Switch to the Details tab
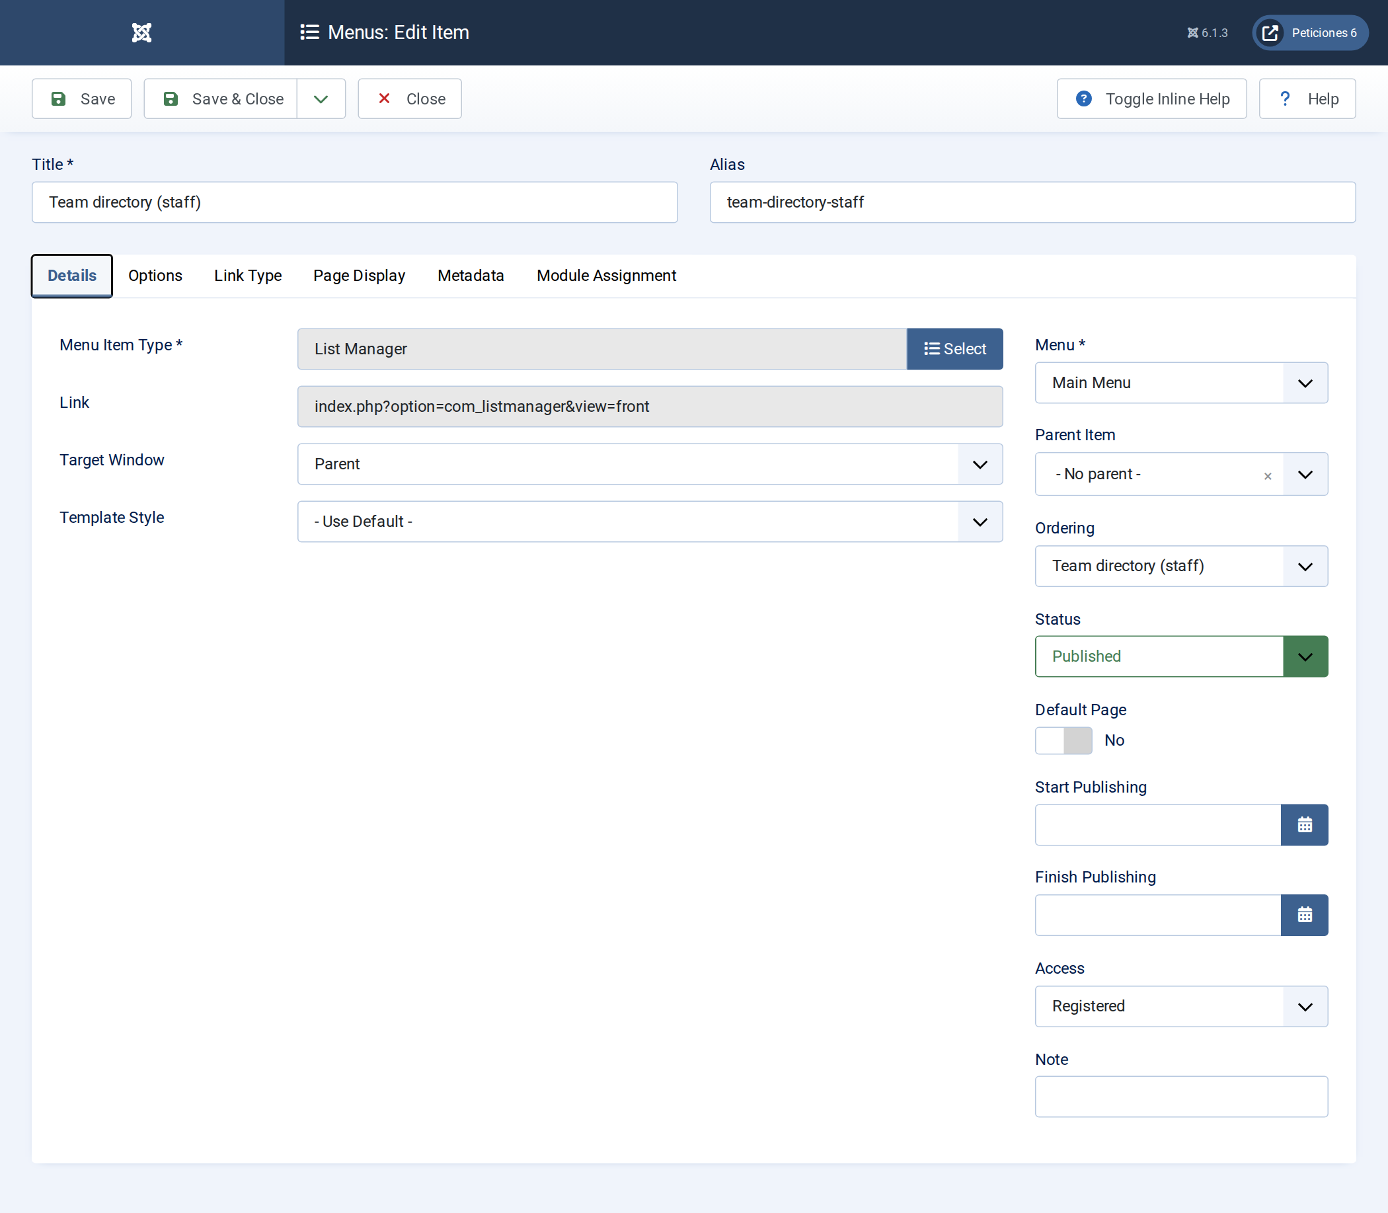1388x1213 pixels. 72,276
